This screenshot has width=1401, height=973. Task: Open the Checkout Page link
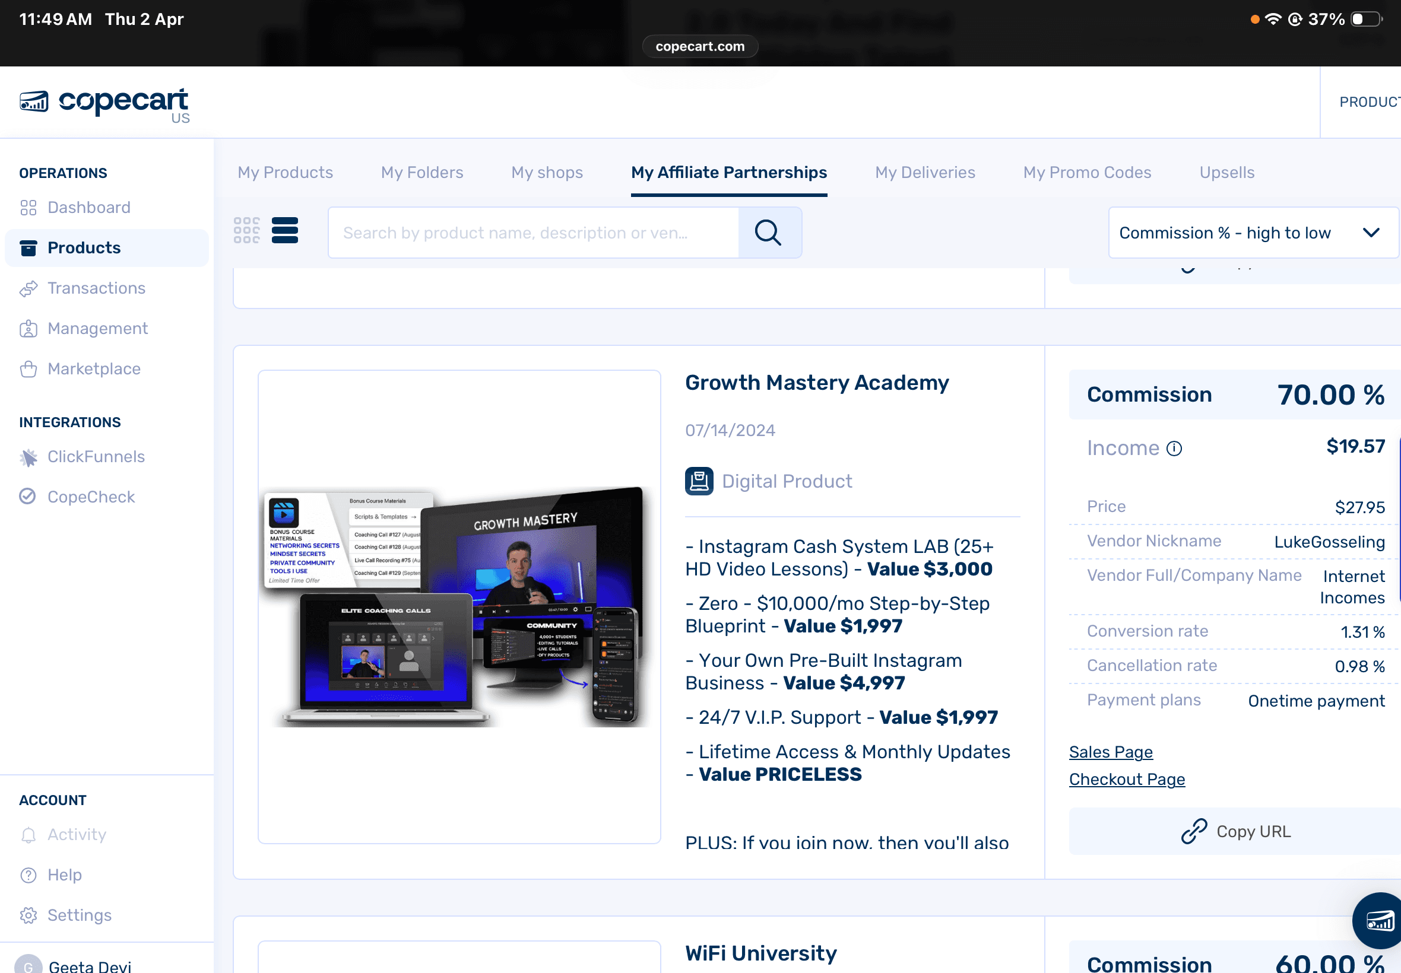coord(1127,779)
